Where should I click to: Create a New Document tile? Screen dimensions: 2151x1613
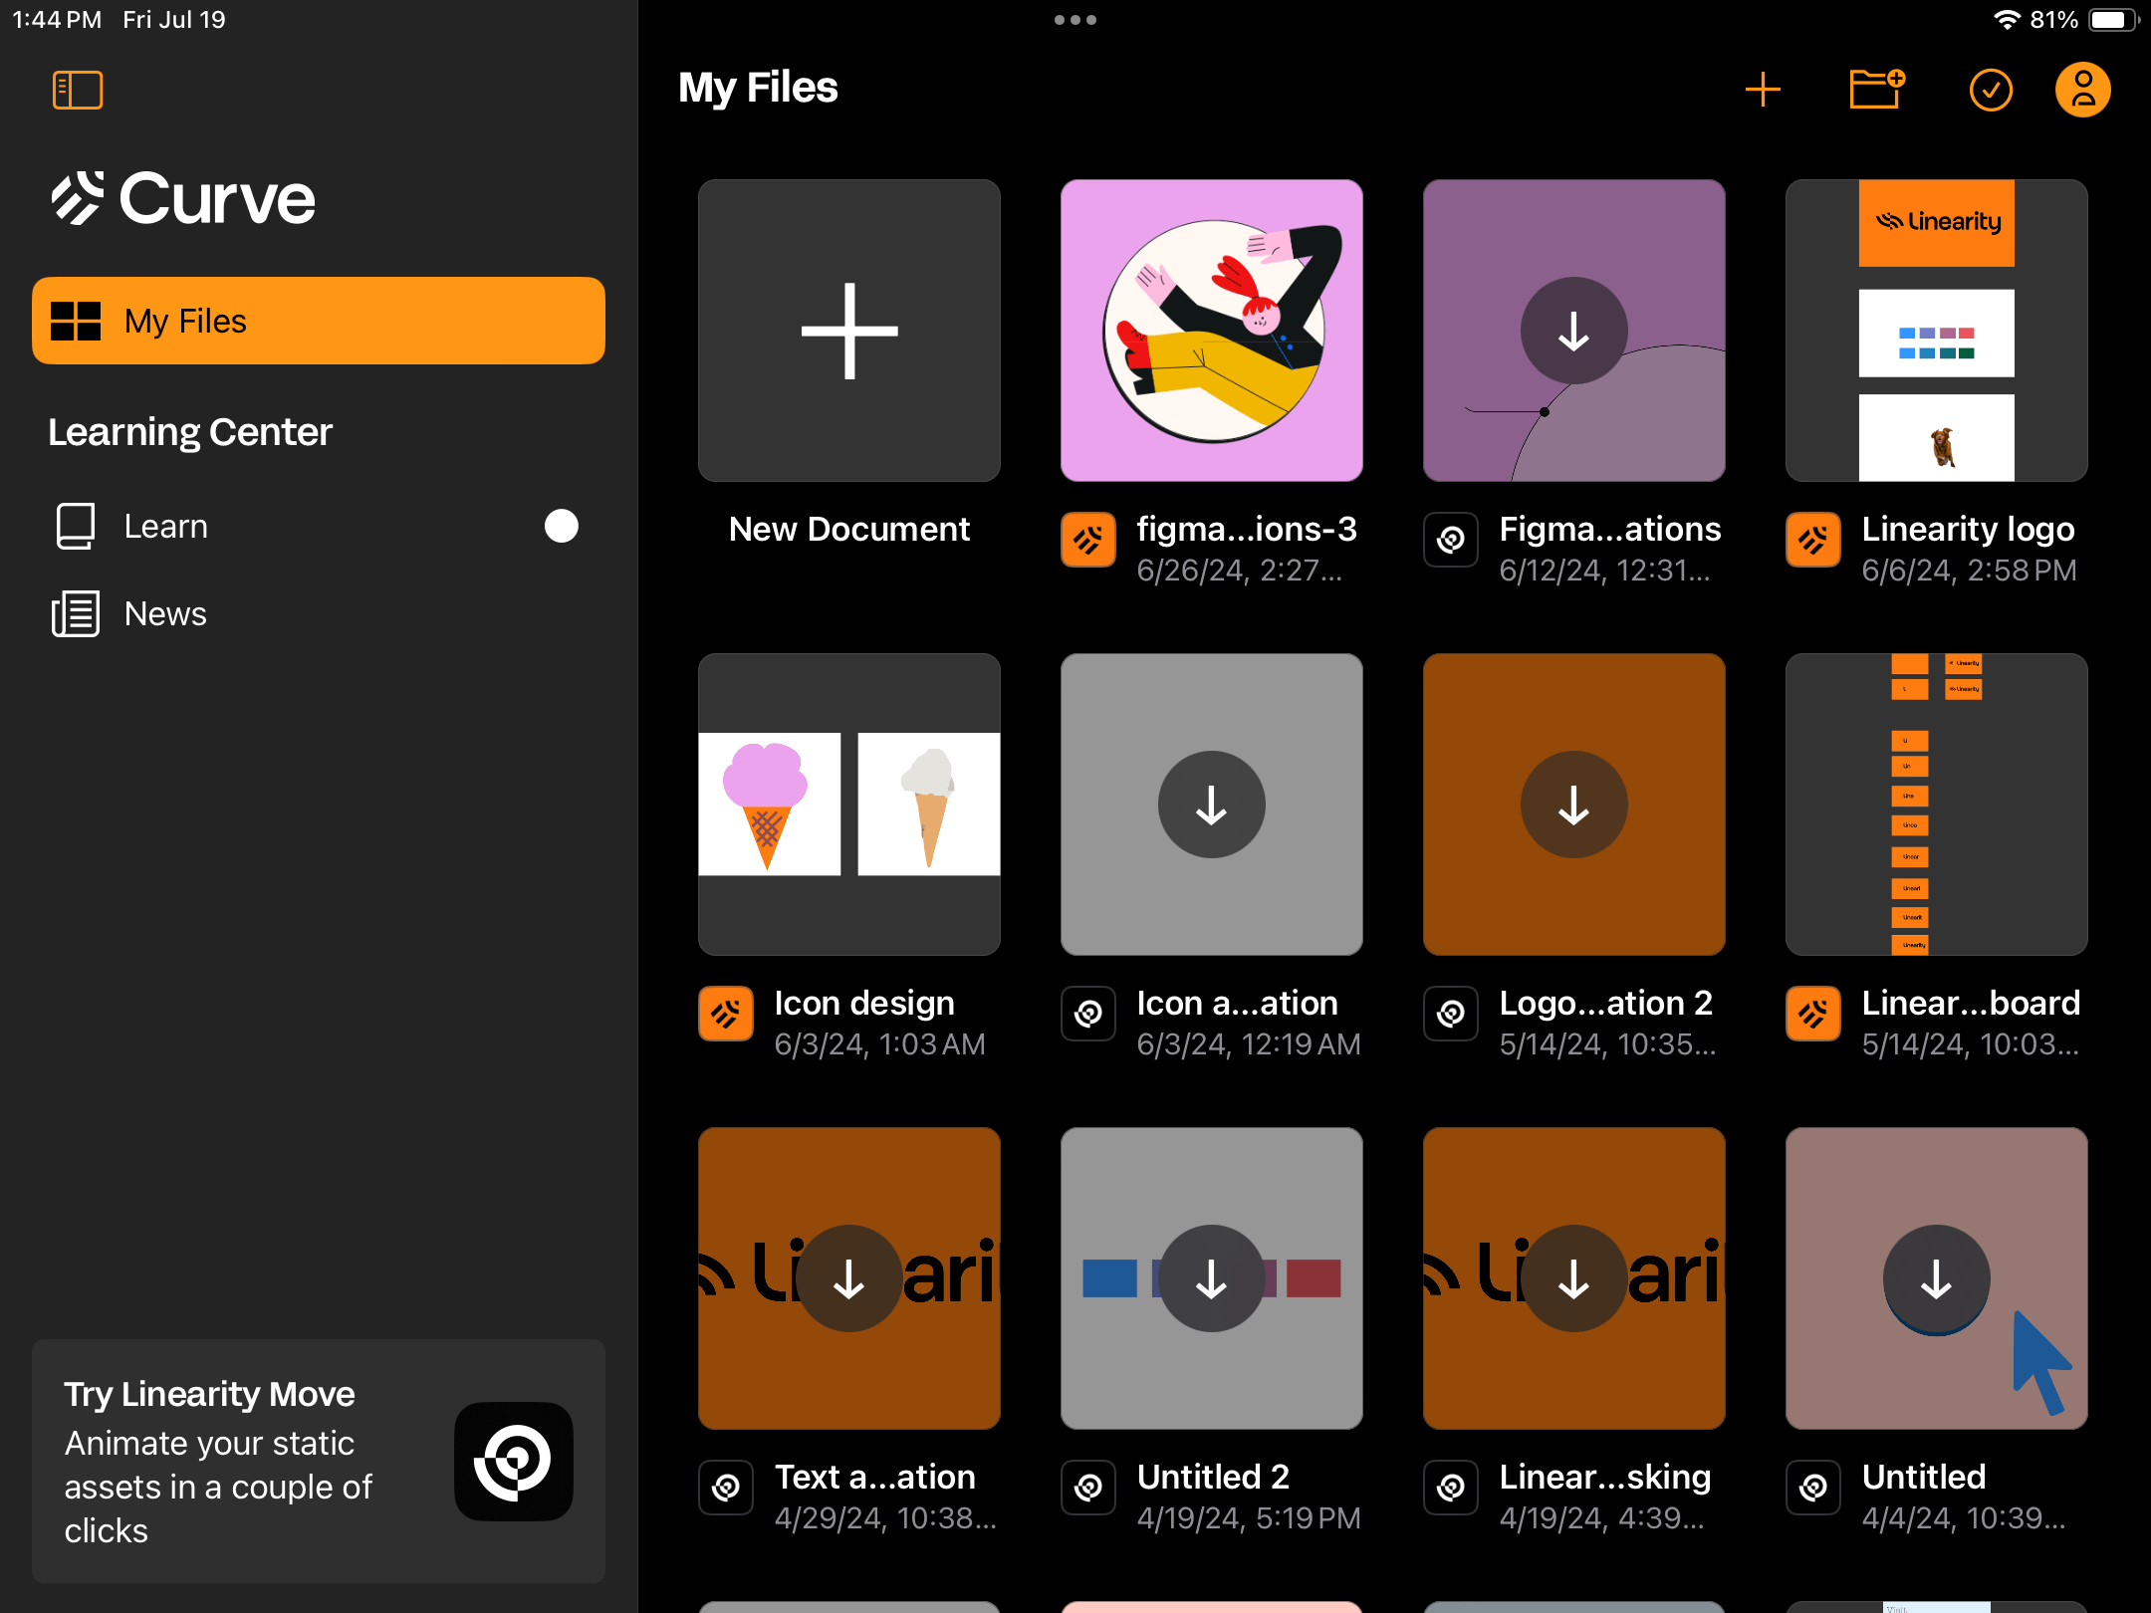click(849, 331)
